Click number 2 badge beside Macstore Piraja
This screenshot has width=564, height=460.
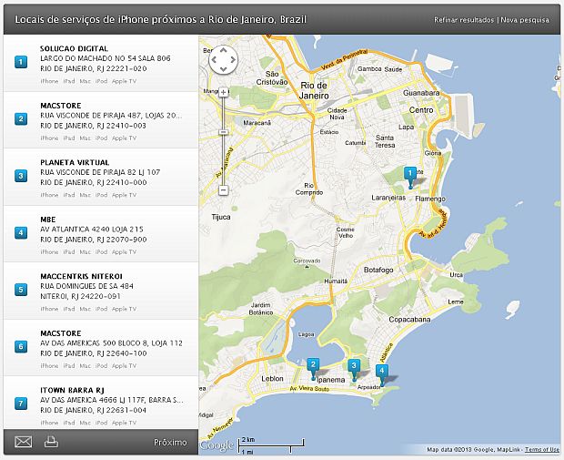[x=21, y=119]
